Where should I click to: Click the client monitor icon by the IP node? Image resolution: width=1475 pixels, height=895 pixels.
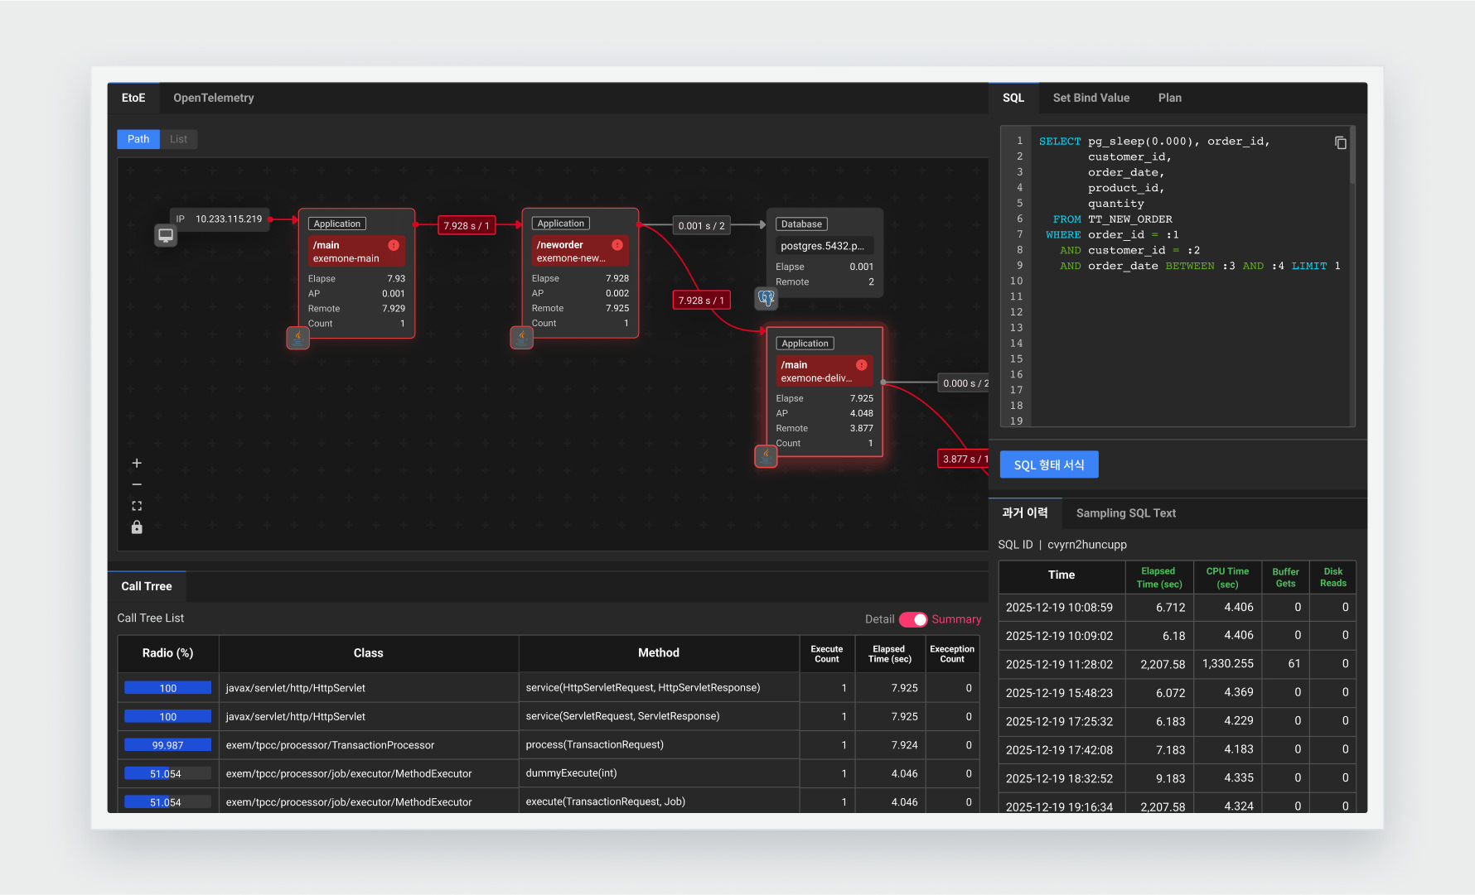[x=166, y=236]
